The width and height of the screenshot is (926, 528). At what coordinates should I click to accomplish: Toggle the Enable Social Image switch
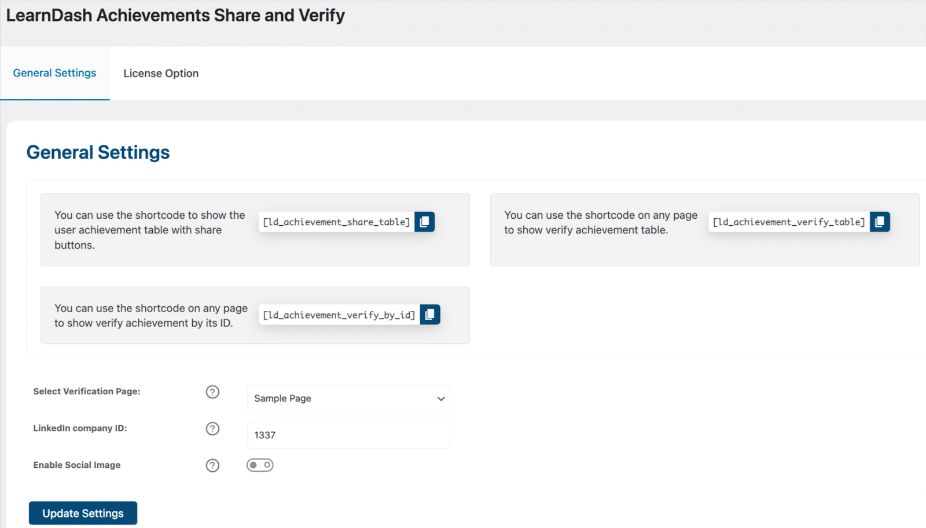pyautogui.click(x=260, y=465)
